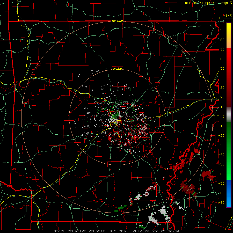Click the 10 value on velocity scale

point(222,107)
